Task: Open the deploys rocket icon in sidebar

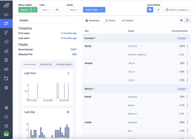Action: [x=6, y=42]
